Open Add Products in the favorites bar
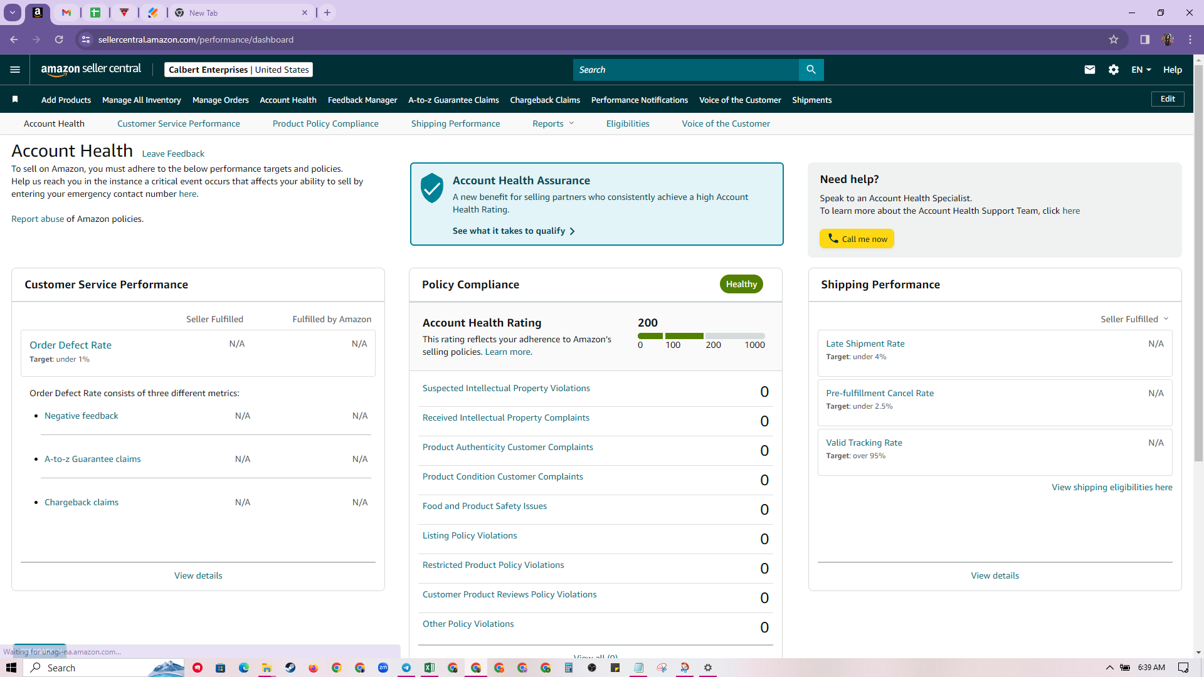The width and height of the screenshot is (1204, 677). pos(66,100)
